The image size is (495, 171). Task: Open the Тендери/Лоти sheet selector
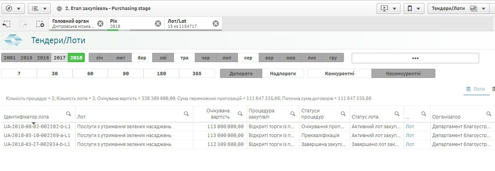click(458, 8)
